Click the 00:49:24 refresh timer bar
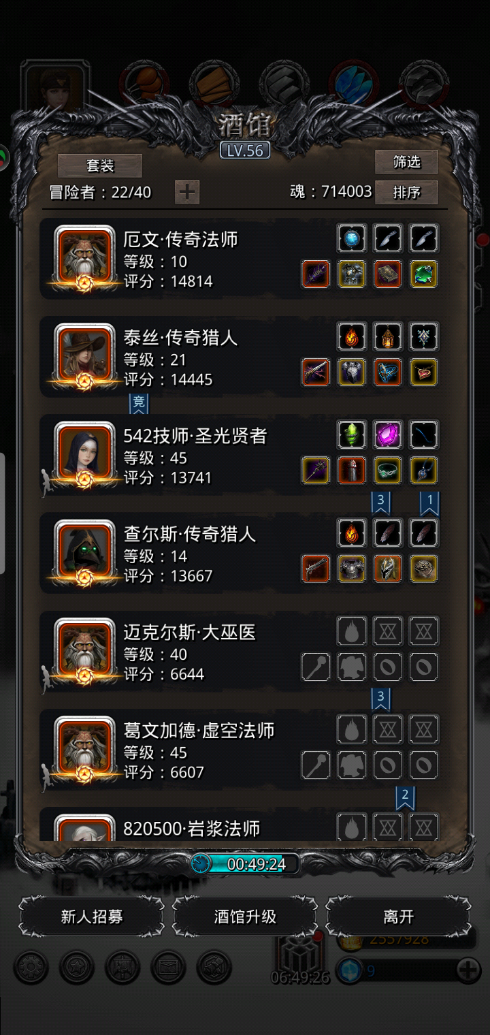490x1035 pixels. point(245,864)
